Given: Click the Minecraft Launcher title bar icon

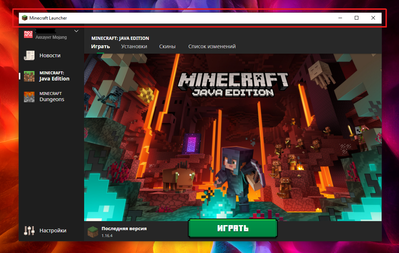Looking at the screenshot, I should pos(25,18).
